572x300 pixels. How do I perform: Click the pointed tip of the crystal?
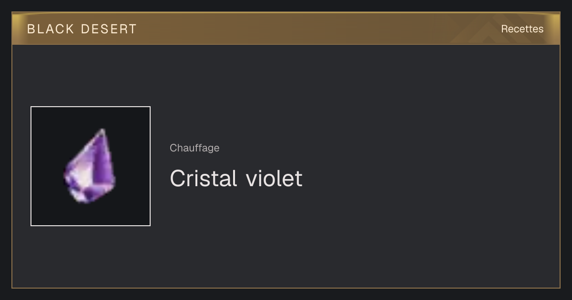click(x=102, y=131)
